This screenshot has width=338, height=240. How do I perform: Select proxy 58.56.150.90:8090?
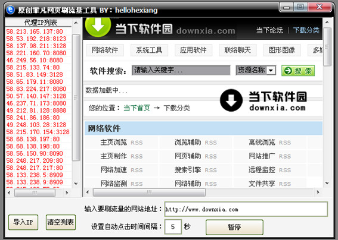(x=35, y=153)
